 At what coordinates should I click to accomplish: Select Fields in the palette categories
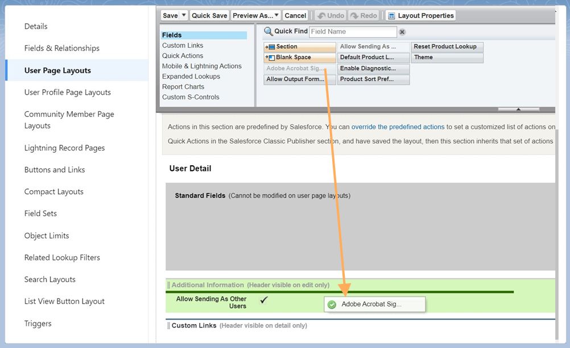[x=204, y=35]
